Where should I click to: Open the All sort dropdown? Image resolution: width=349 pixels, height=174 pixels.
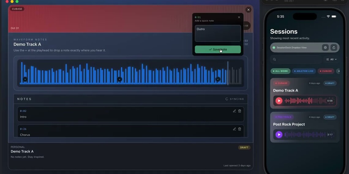331,60
